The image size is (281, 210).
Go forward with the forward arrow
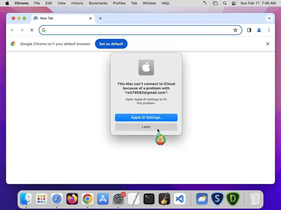[22, 30]
